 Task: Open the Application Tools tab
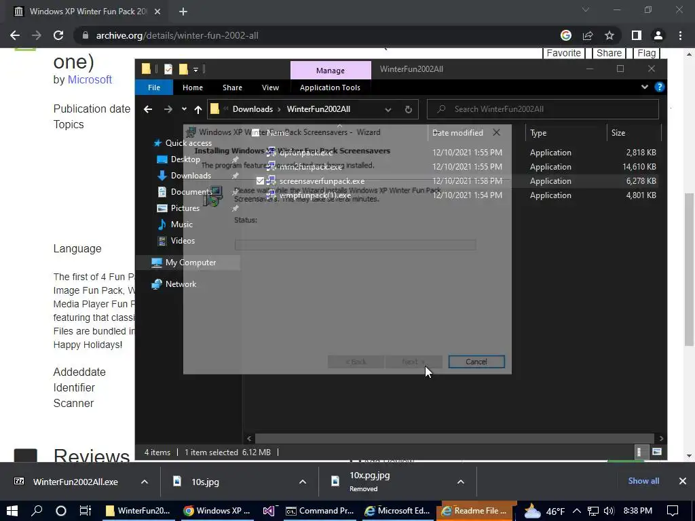pos(330,88)
